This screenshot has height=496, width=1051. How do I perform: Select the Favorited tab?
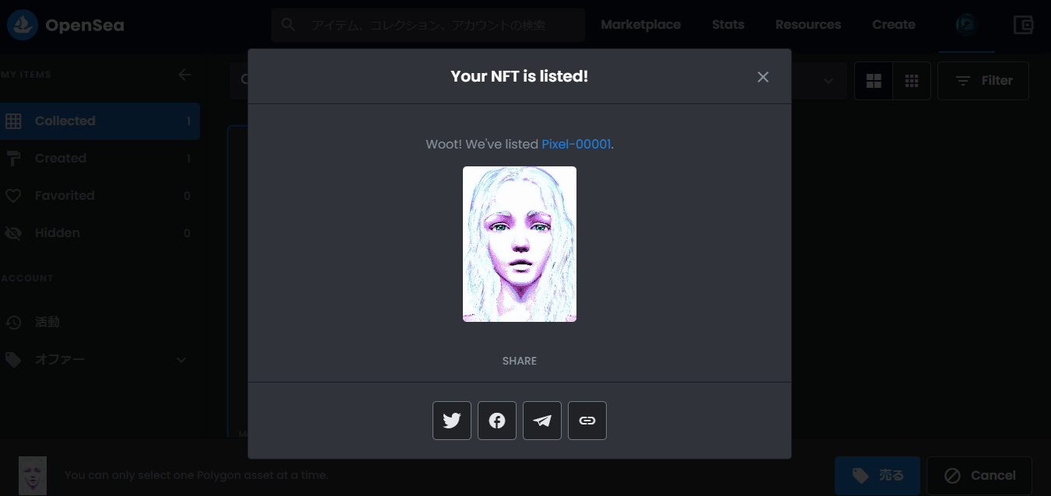tap(100, 196)
